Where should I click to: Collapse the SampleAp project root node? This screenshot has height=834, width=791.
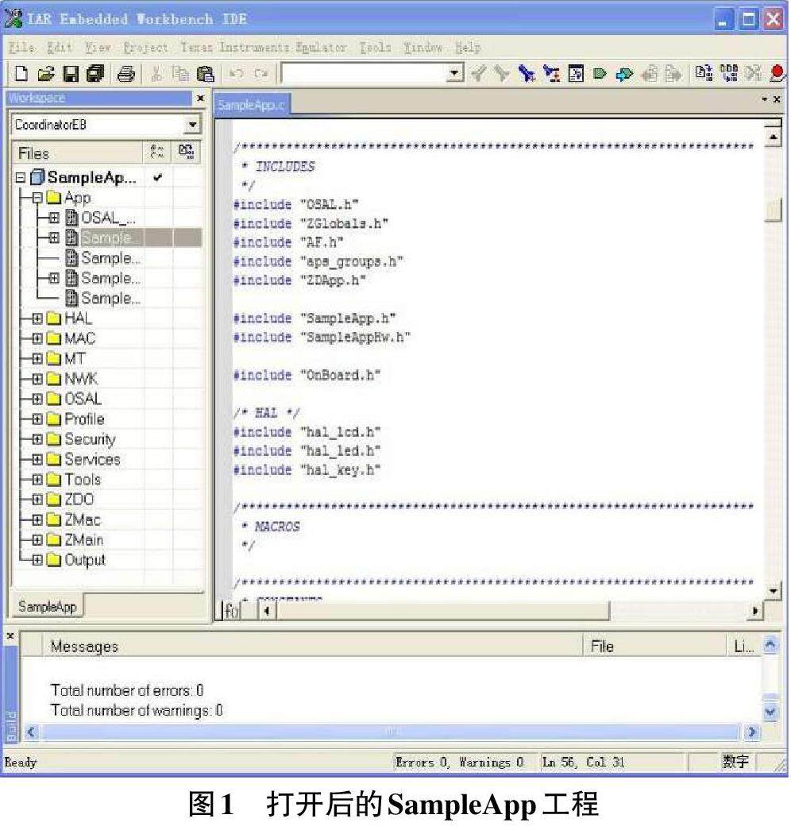click(20, 178)
